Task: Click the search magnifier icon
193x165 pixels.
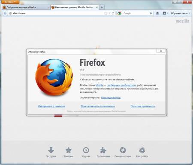Action: [x=151, y=13]
